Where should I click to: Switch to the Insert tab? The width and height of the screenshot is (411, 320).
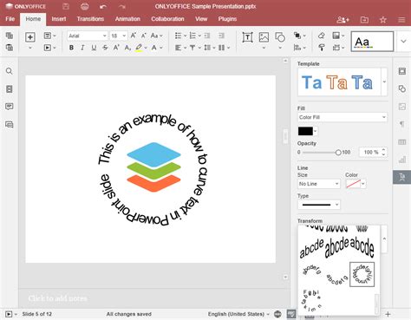click(59, 19)
